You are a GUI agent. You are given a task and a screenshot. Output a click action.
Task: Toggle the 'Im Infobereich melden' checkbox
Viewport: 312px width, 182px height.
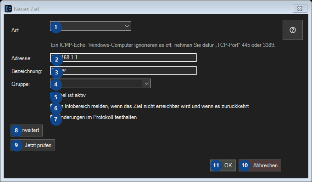pyautogui.click(x=53, y=106)
